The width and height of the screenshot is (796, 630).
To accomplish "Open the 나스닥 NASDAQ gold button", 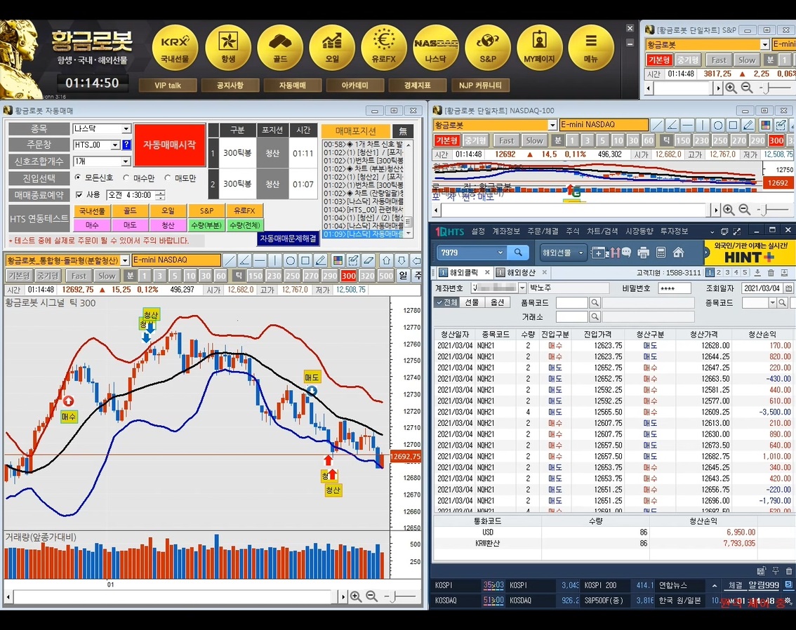I will pyautogui.click(x=436, y=47).
